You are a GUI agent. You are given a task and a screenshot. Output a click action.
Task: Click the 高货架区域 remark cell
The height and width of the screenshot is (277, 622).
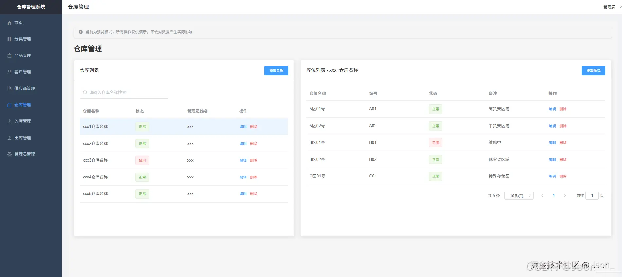coord(499,109)
